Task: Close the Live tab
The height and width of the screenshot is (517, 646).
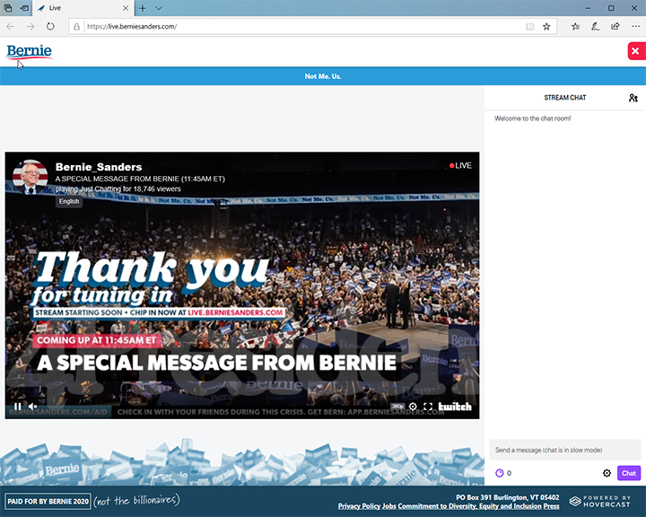Action: pos(126,8)
